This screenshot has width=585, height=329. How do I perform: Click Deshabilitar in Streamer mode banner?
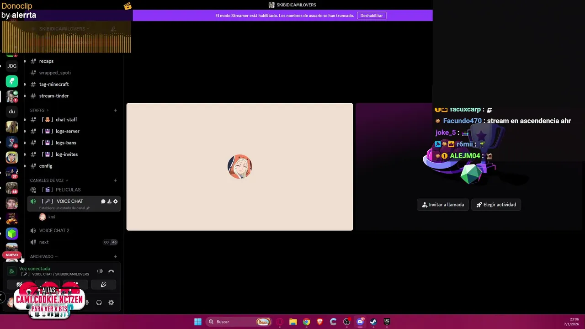(x=372, y=16)
